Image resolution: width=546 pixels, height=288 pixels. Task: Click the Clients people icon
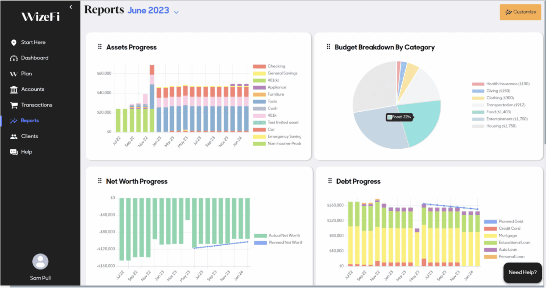[14, 137]
